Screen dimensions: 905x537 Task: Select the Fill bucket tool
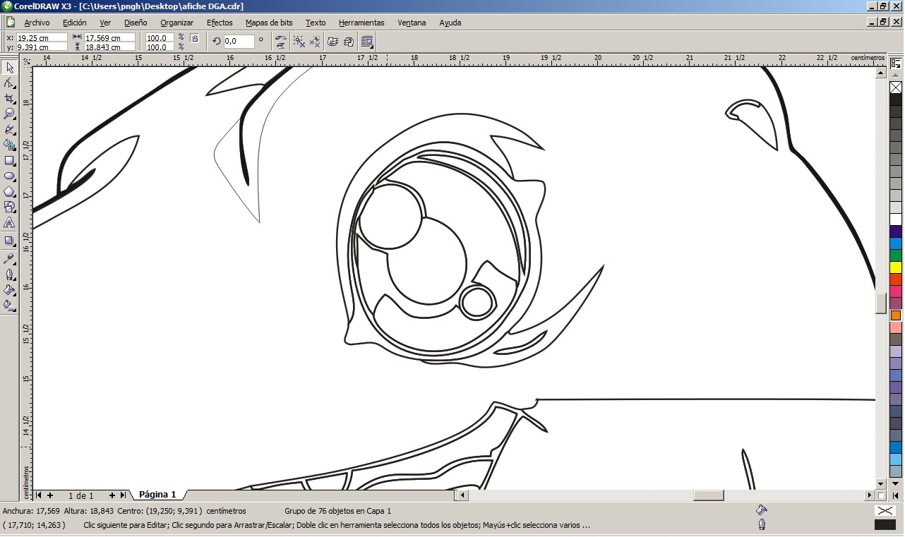click(x=10, y=290)
